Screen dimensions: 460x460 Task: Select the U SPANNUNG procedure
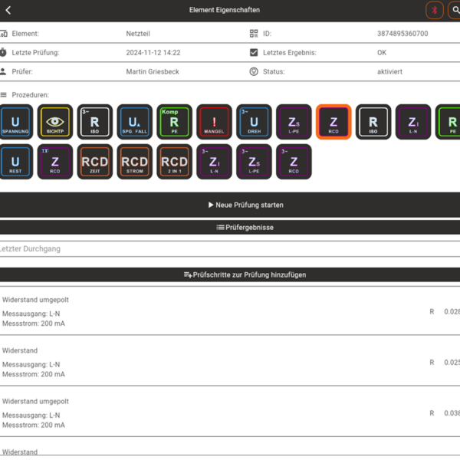[15, 122]
